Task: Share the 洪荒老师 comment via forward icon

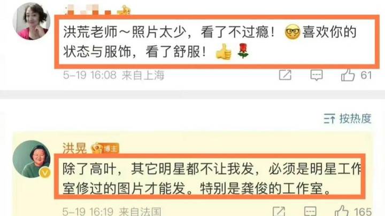Action: (285, 75)
